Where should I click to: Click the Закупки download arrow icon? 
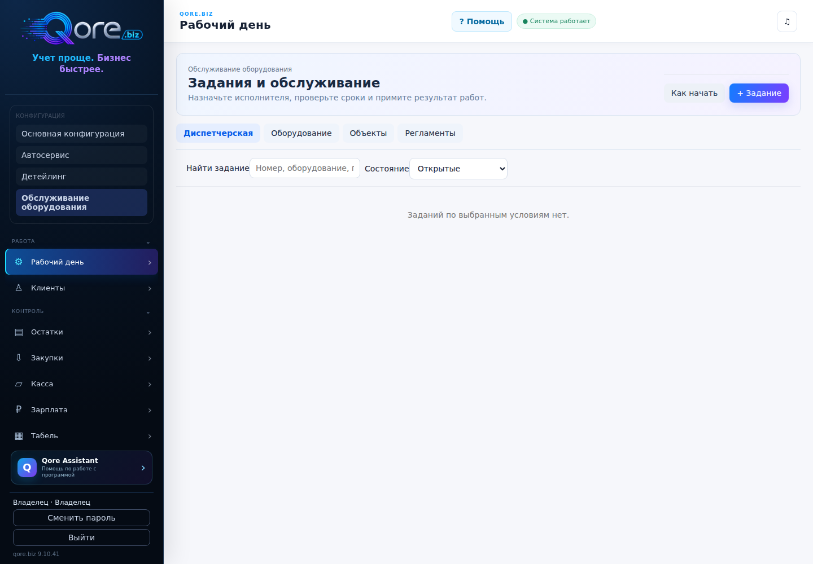click(x=19, y=358)
